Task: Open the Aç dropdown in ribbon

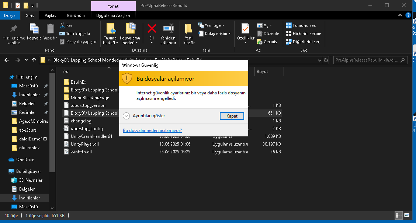Action: (x=264, y=25)
